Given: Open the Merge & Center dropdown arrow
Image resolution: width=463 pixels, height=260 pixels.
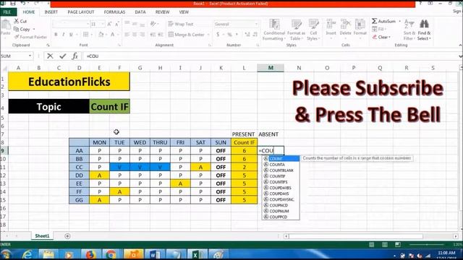Looking at the screenshot, I should coord(208,35).
